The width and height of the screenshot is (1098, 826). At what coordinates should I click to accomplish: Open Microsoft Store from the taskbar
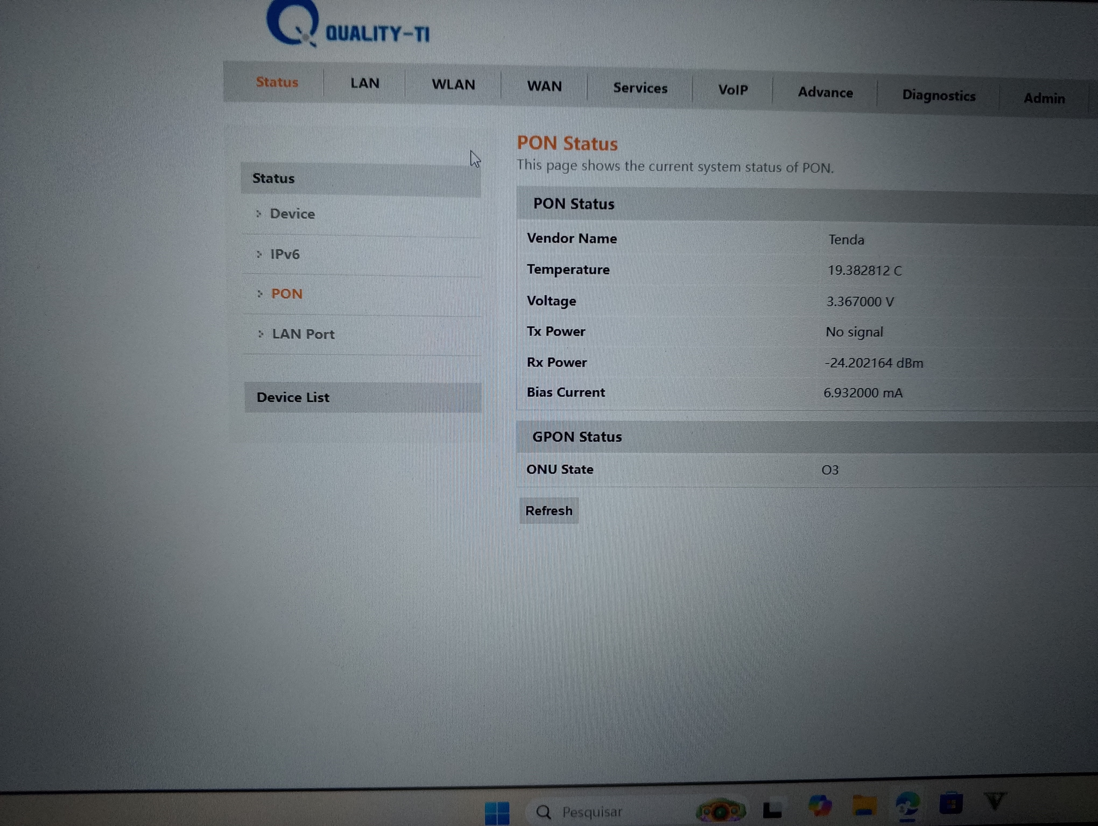[x=951, y=803]
